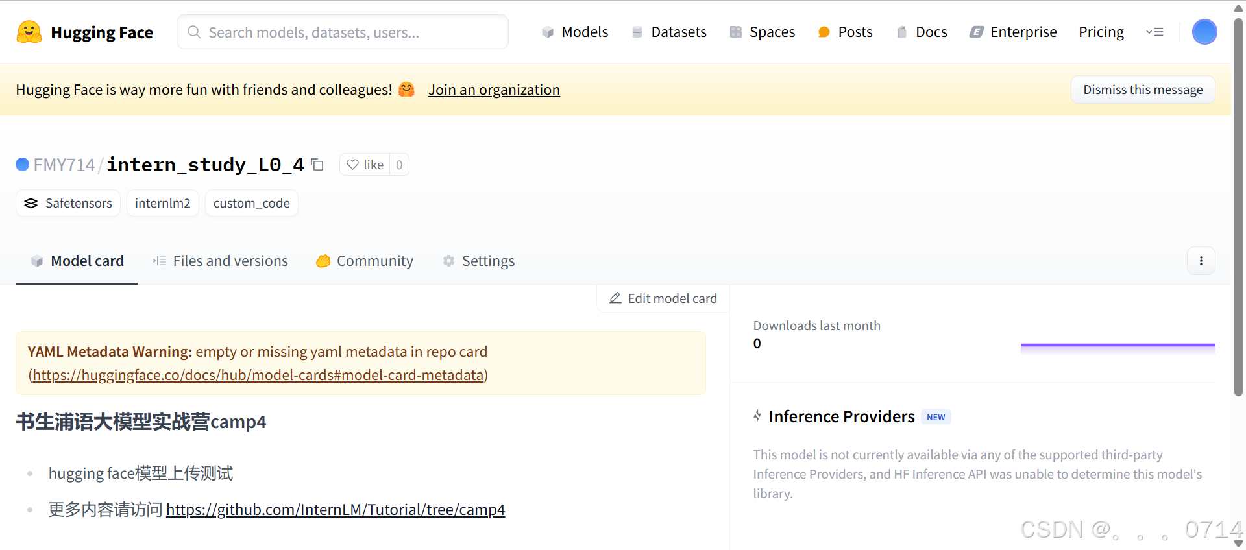Viewport: 1246px width, 550px height.
Task: Open the InternLM Tutorial camp4 GitHub link
Action: click(x=336, y=510)
